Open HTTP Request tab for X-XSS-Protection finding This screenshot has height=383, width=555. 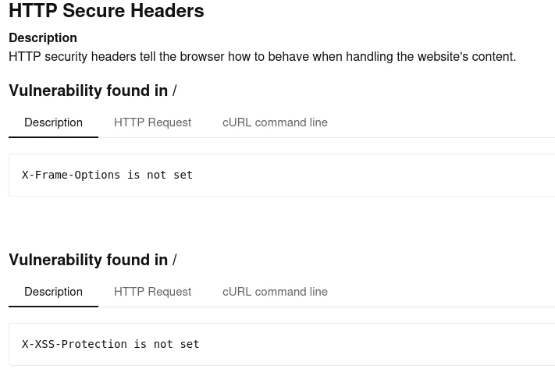[152, 292]
